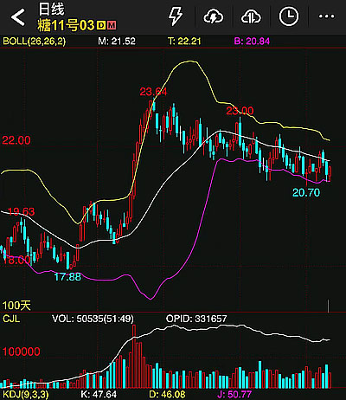Screen dimensions: 346x400
Task: Tap the cloud up-down sync icon
Action: [x=251, y=16]
